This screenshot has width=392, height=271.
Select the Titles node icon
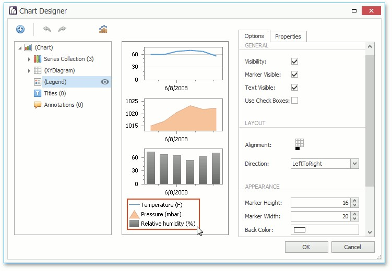tap(38, 93)
